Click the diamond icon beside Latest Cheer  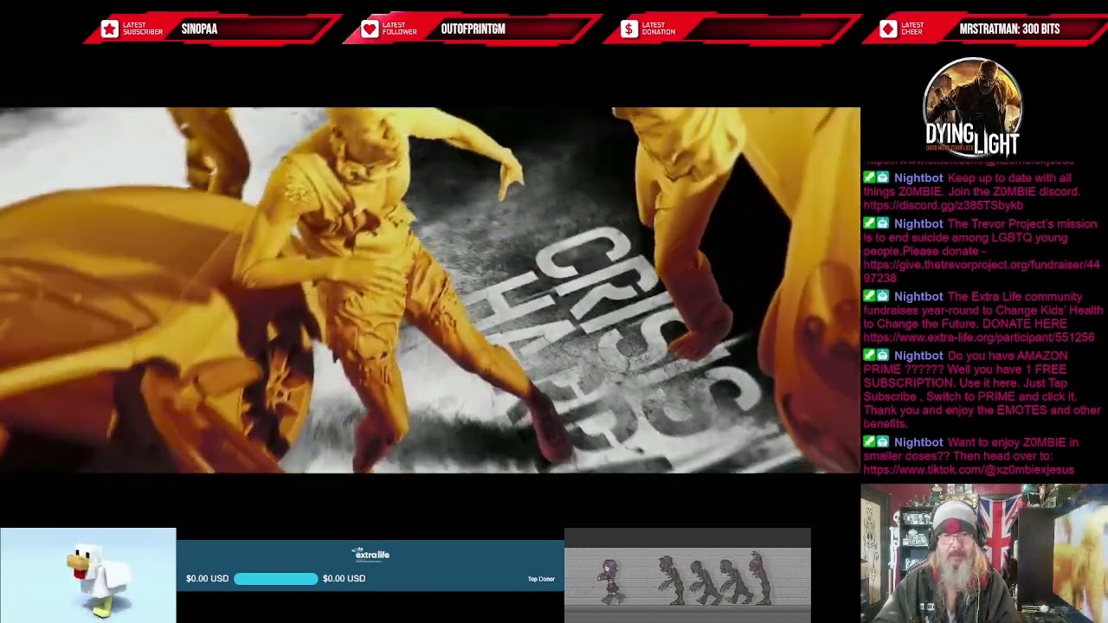click(x=888, y=29)
